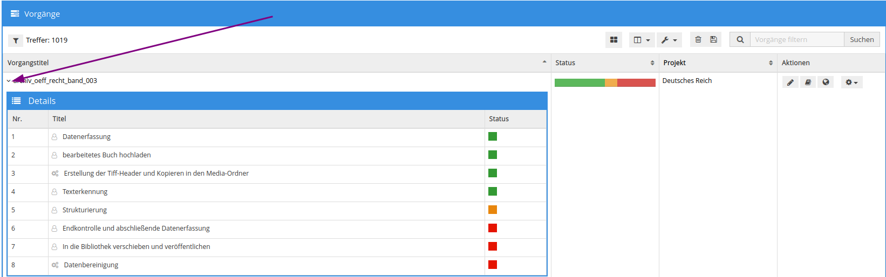
Task: Sort by Vorgangstitel column header
Action: [28, 63]
